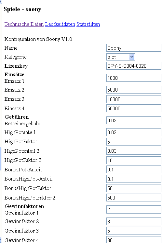Click the Betreibergebühr input field
Screen dimensions: 162x243
click(x=134, y=120)
